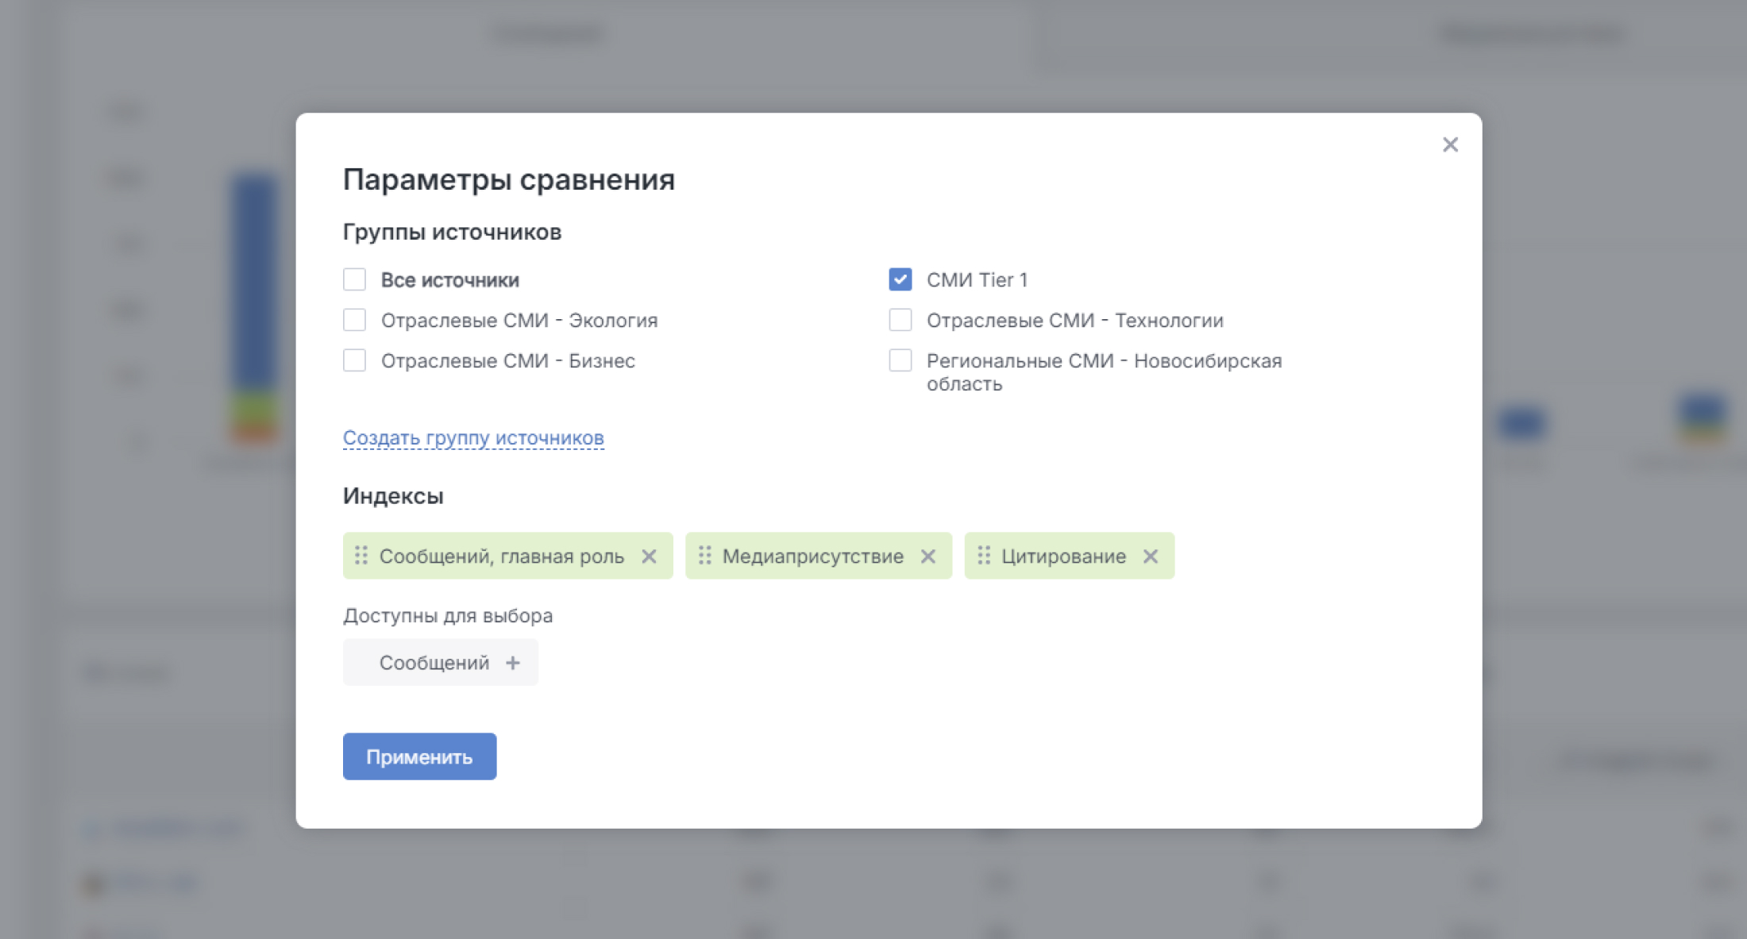Click the drag handle on «Цитирование»
Viewport: 1747px width, 939px height.
tap(985, 556)
